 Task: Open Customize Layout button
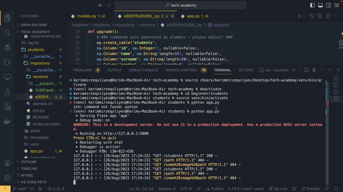coord(337,5)
